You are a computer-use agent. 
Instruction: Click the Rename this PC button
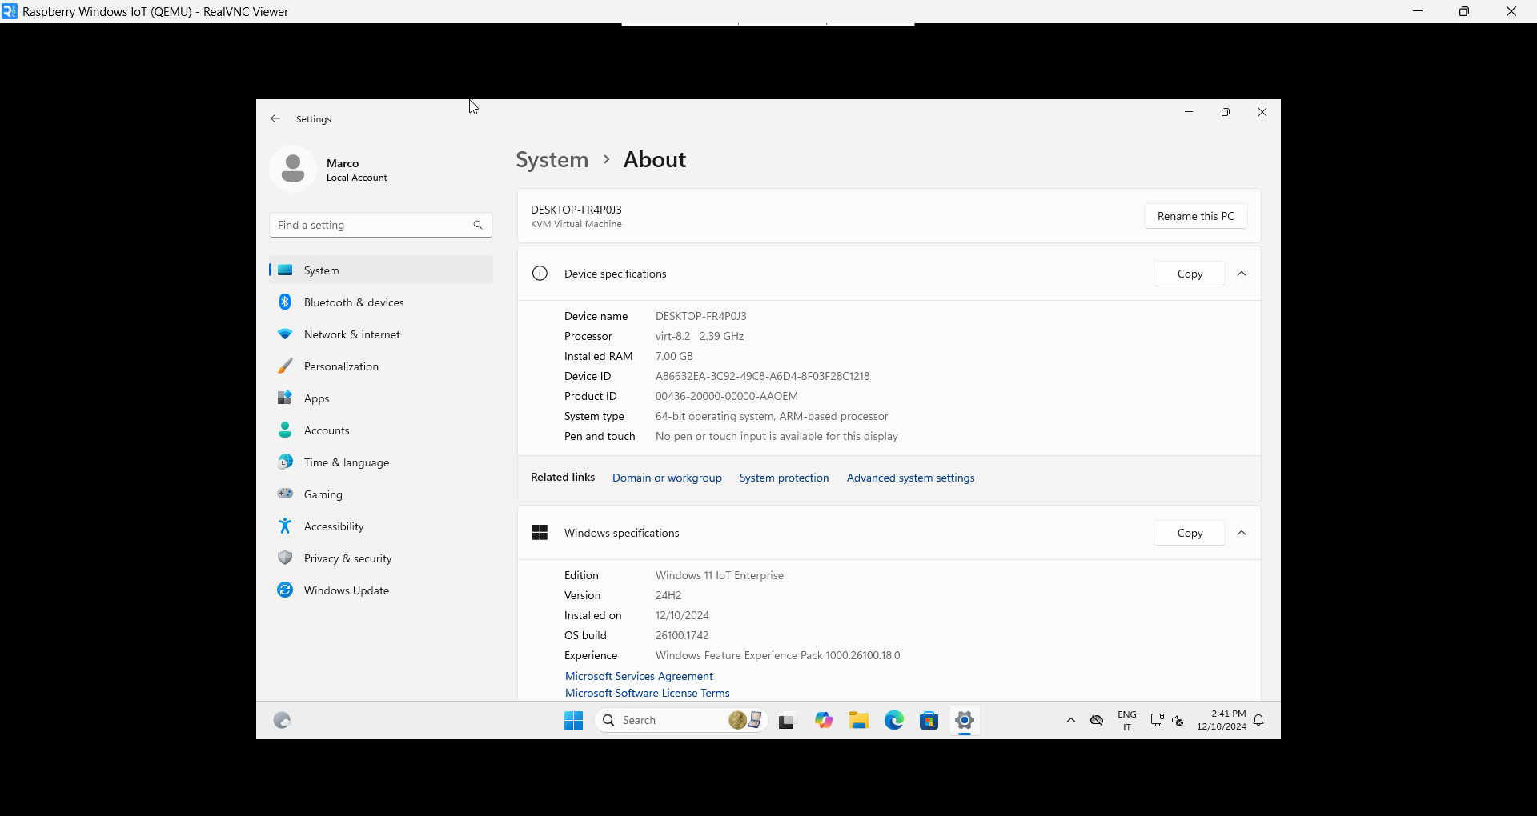(1196, 216)
